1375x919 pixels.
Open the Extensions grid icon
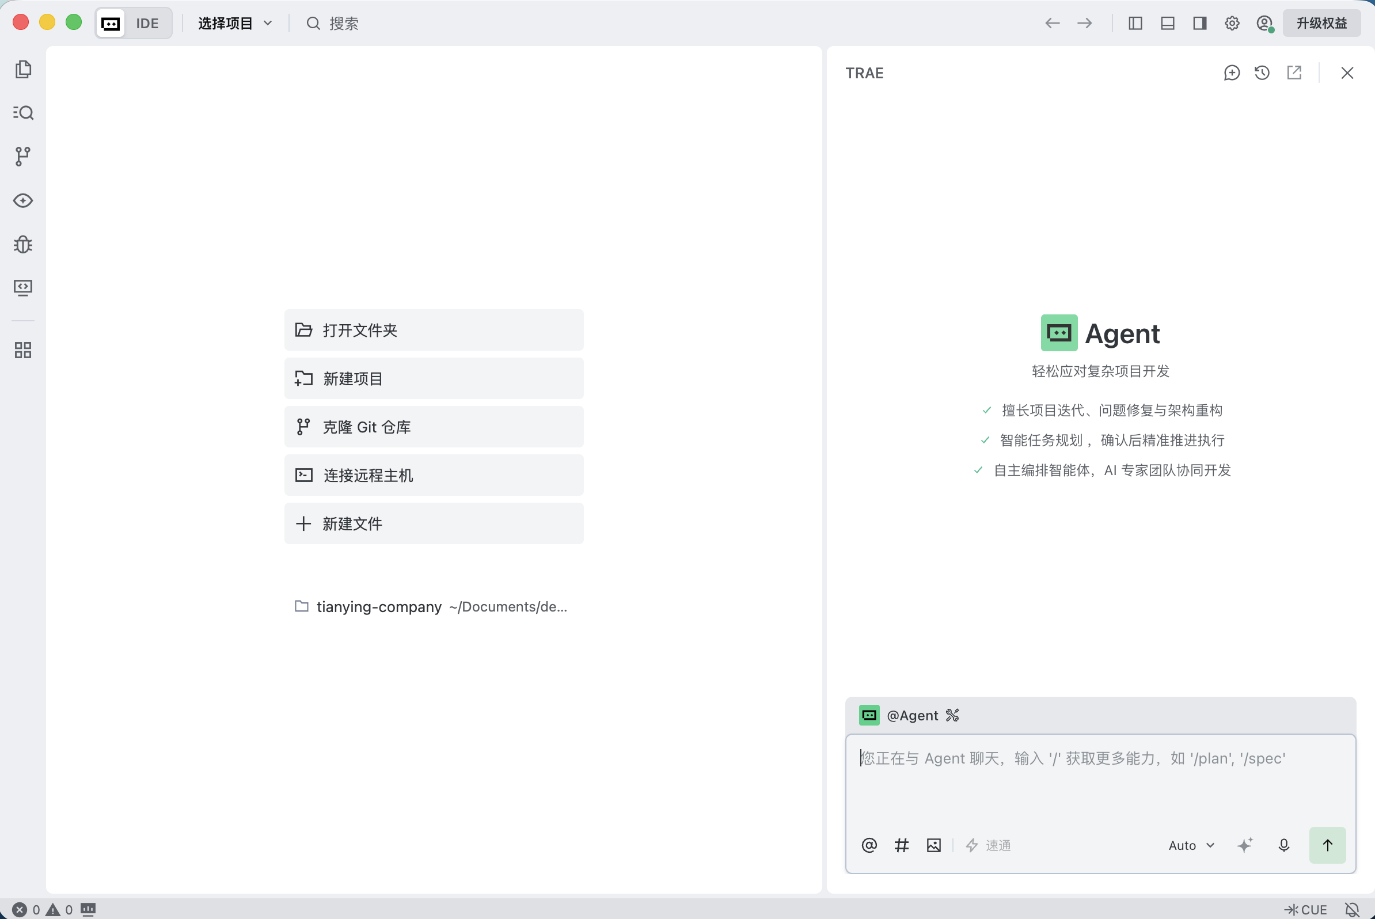[23, 351]
